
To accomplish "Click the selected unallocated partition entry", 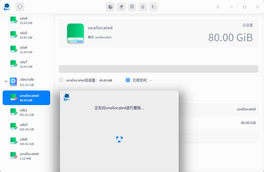I will point(26,98).
